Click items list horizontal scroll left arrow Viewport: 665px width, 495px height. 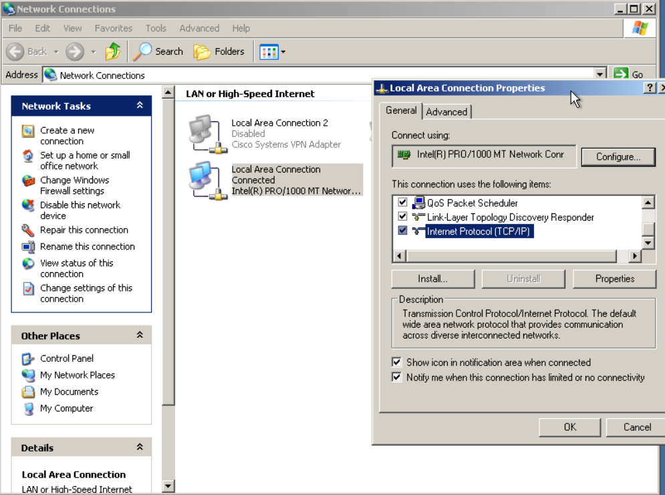tap(399, 256)
